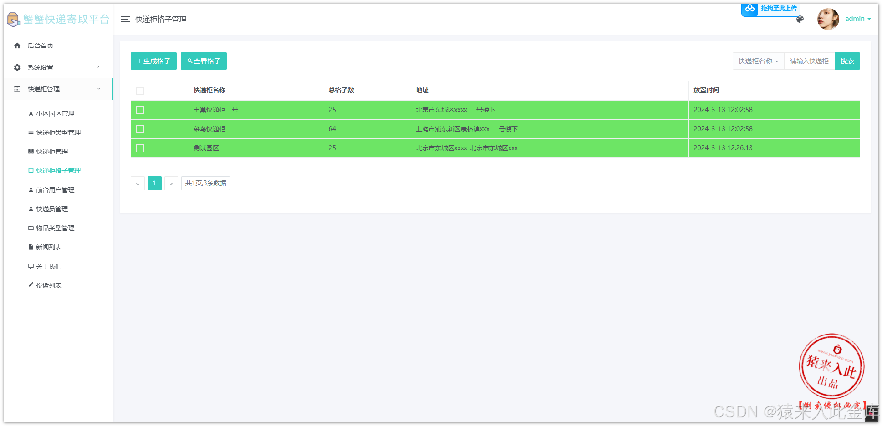This screenshot has width=882, height=426.
Task: Go to next page with » button
Action: (x=171, y=183)
